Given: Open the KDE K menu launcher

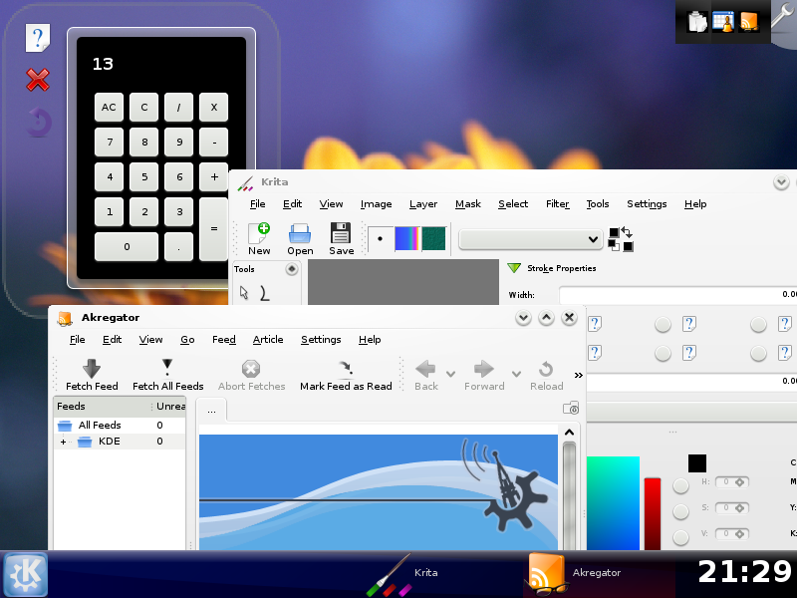Looking at the screenshot, I should coord(25,575).
